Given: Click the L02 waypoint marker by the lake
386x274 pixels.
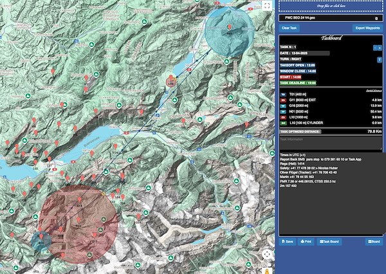Looking at the screenshot, I should pyautogui.click(x=35, y=163).
